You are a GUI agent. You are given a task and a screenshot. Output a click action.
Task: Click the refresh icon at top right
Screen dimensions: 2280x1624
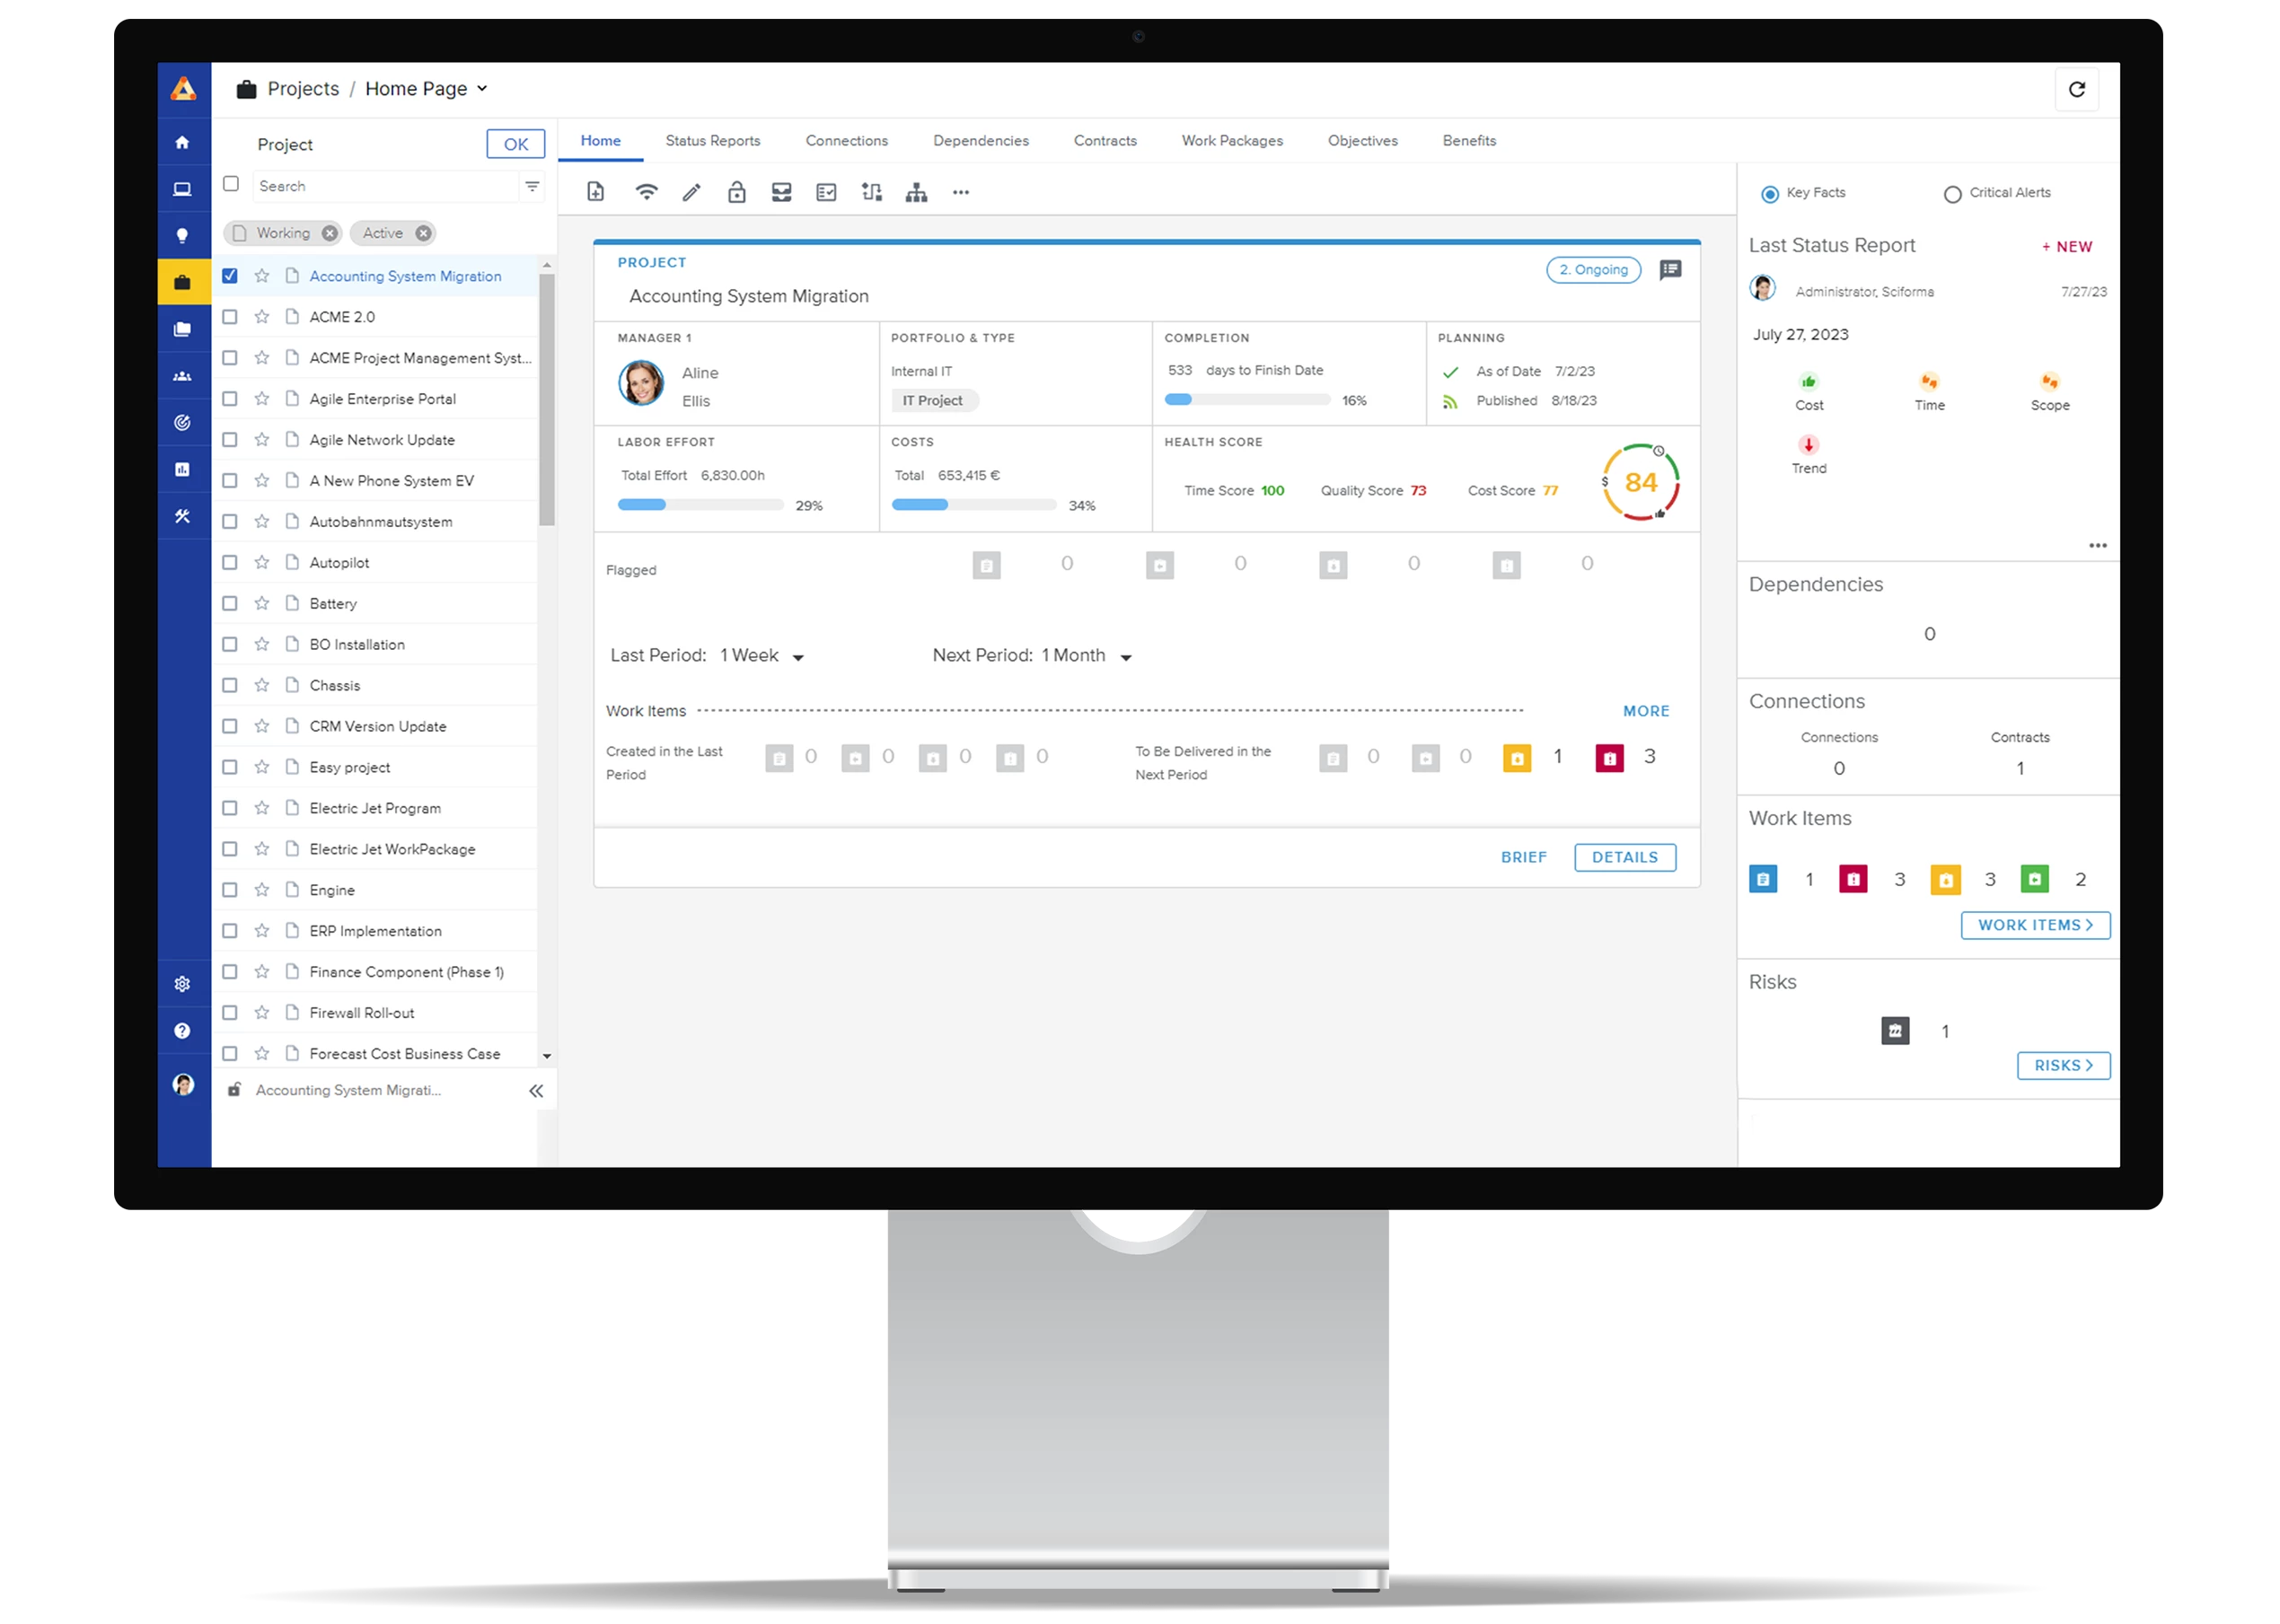2076,90
